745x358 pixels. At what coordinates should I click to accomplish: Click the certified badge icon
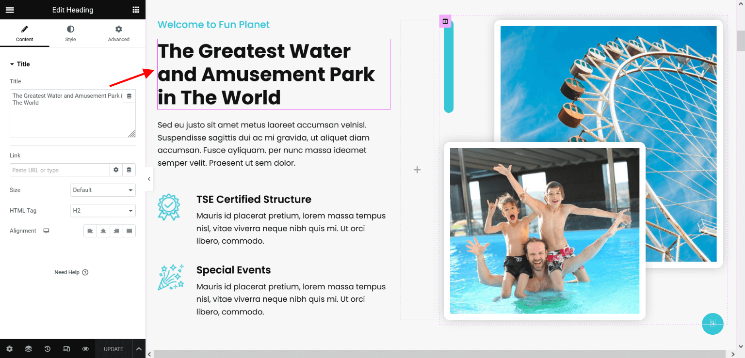click(x=169, y=207)
